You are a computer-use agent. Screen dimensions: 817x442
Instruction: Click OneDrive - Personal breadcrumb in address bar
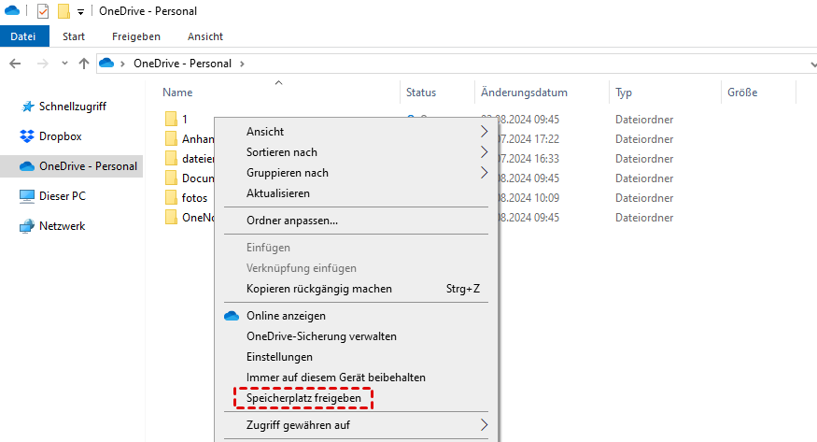pyautogui.click(x=182, y=64)
